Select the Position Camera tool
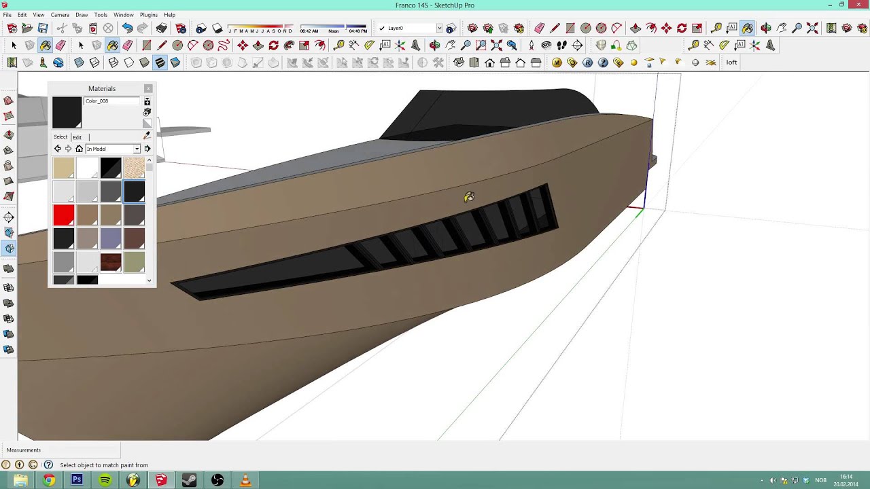The image size is (870, 489). tap(531, 46)
